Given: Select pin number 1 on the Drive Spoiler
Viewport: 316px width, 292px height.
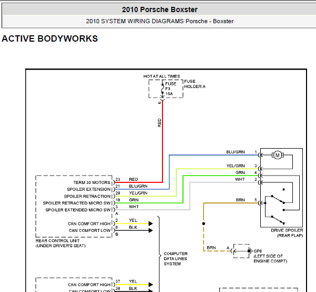Looking at the screenshot, I should pos(256,152).
